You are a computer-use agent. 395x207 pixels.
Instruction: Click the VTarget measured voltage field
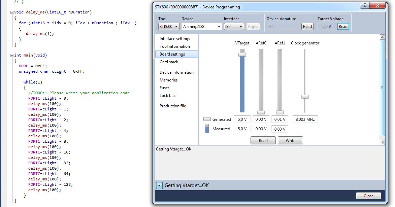click(242, 129)
